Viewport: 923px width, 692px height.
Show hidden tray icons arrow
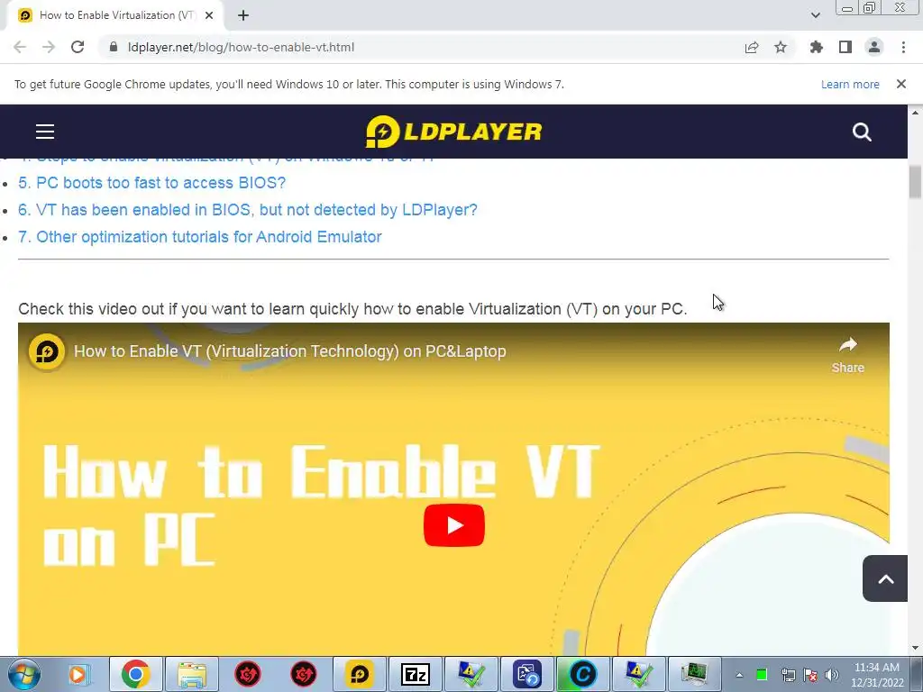tap(739, 675)
